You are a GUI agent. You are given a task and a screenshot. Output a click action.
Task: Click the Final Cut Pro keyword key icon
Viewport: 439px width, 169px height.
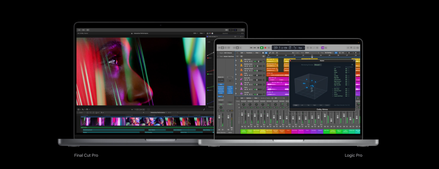coord(84,30)
